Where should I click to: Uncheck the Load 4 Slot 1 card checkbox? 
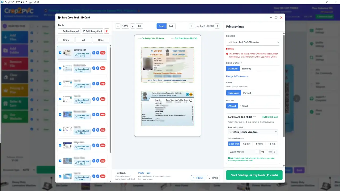(x=60, y=145)
